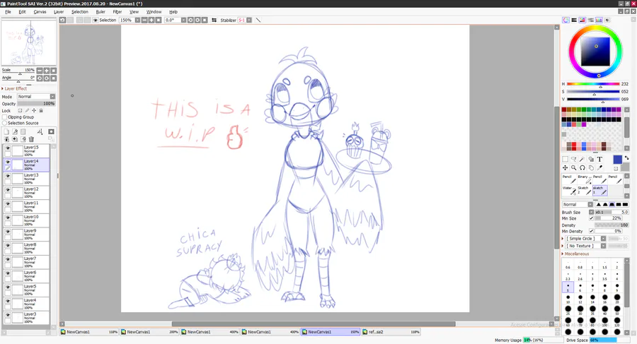
Task: Pick brush size 10 from size list
Action: pyautogui.click(x=568, y=299)
